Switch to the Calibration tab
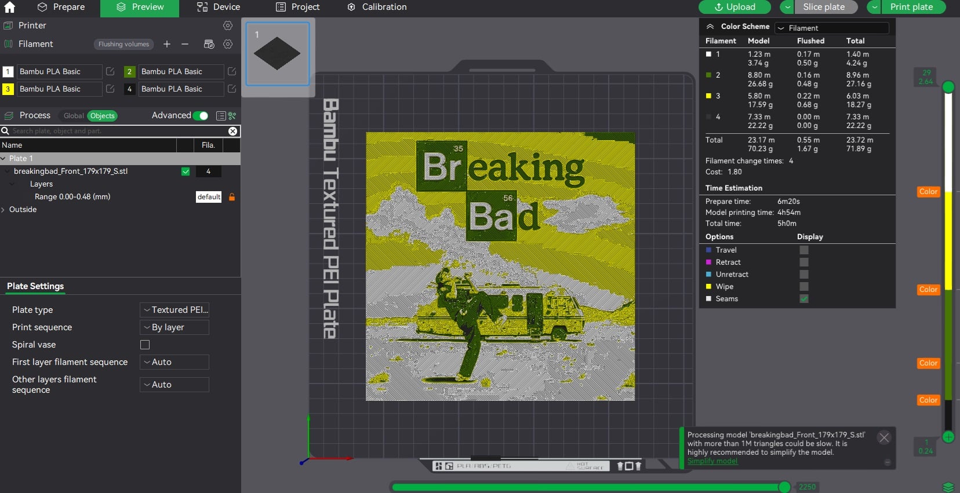This screenshot has width=960, height=493. click(x=377, y=7)
